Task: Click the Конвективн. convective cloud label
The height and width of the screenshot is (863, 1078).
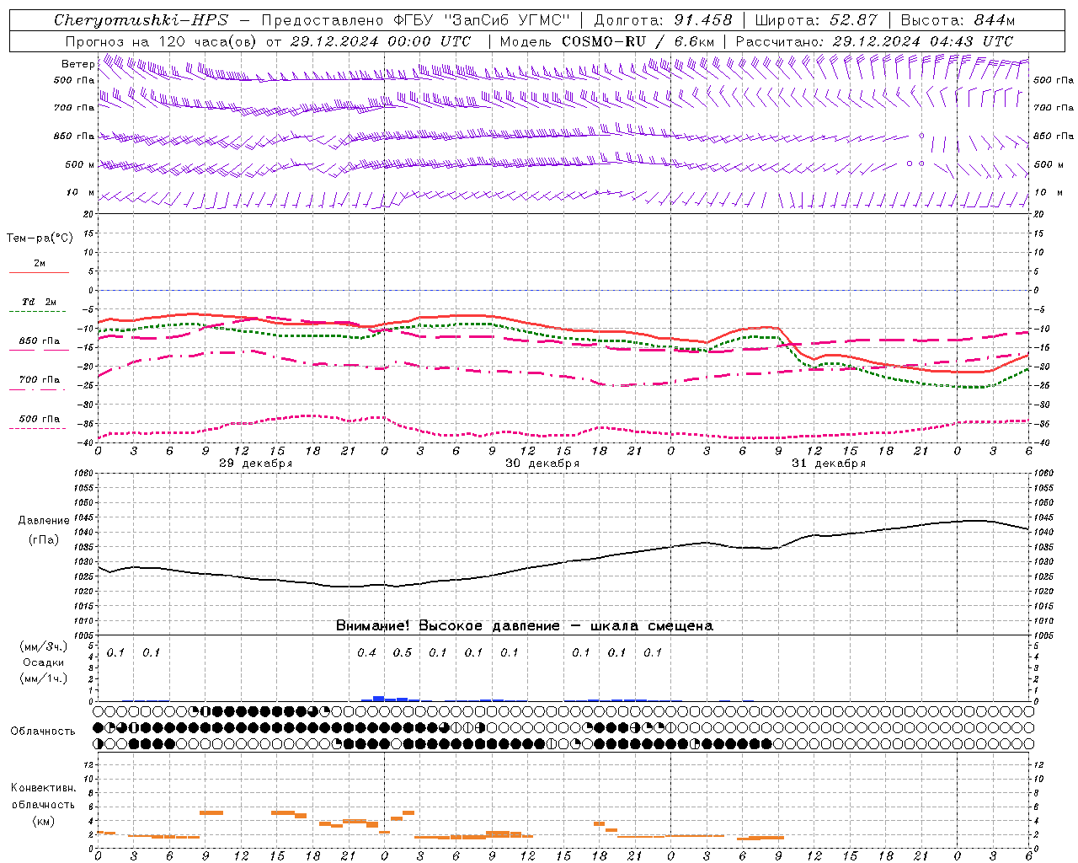Action: pos(44,788)
